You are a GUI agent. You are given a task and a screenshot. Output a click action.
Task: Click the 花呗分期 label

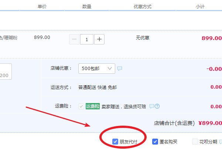coord(208,142)
